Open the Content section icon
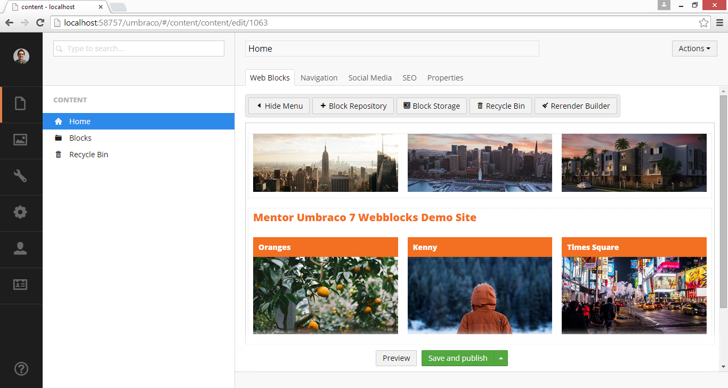Screen dimensions: 728x388 pos(20,103)
